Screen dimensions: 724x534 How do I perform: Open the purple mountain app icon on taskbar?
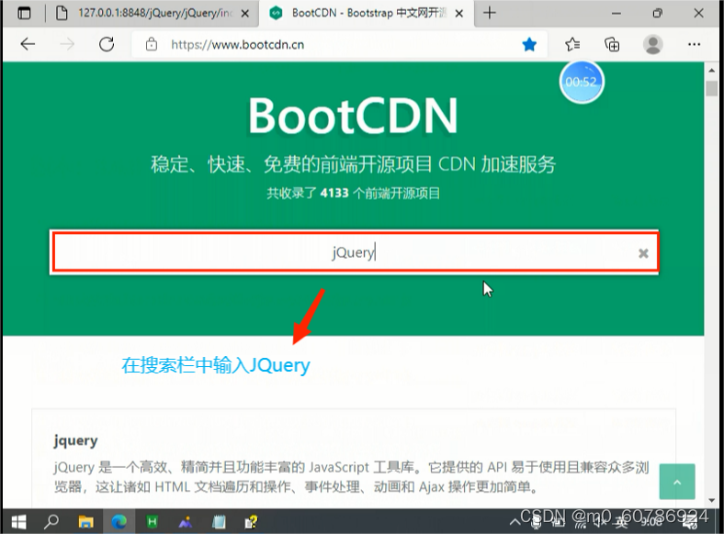tap(186, 522)
